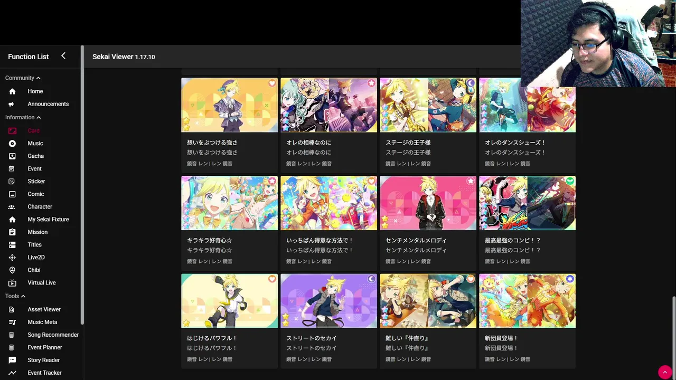
Task: Click the Song Recommender calculator icon
Action: (x=12, y=335)
